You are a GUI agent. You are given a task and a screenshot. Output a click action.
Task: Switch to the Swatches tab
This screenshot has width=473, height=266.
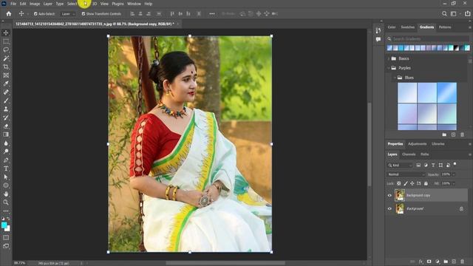pos(407,27)
